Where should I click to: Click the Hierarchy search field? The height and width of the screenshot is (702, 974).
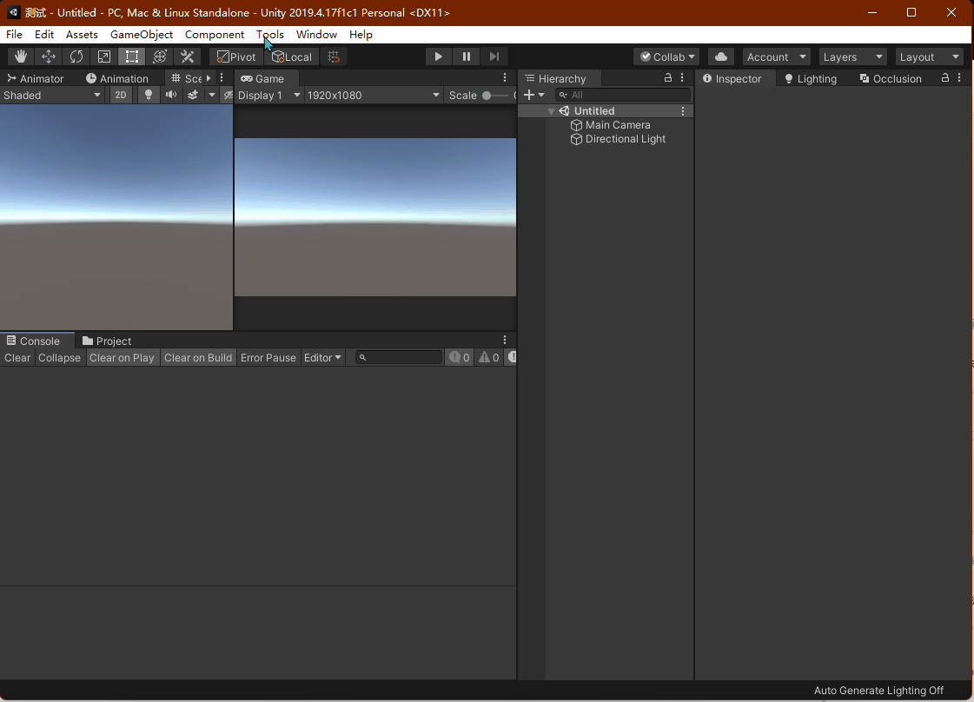pos(622,95)
